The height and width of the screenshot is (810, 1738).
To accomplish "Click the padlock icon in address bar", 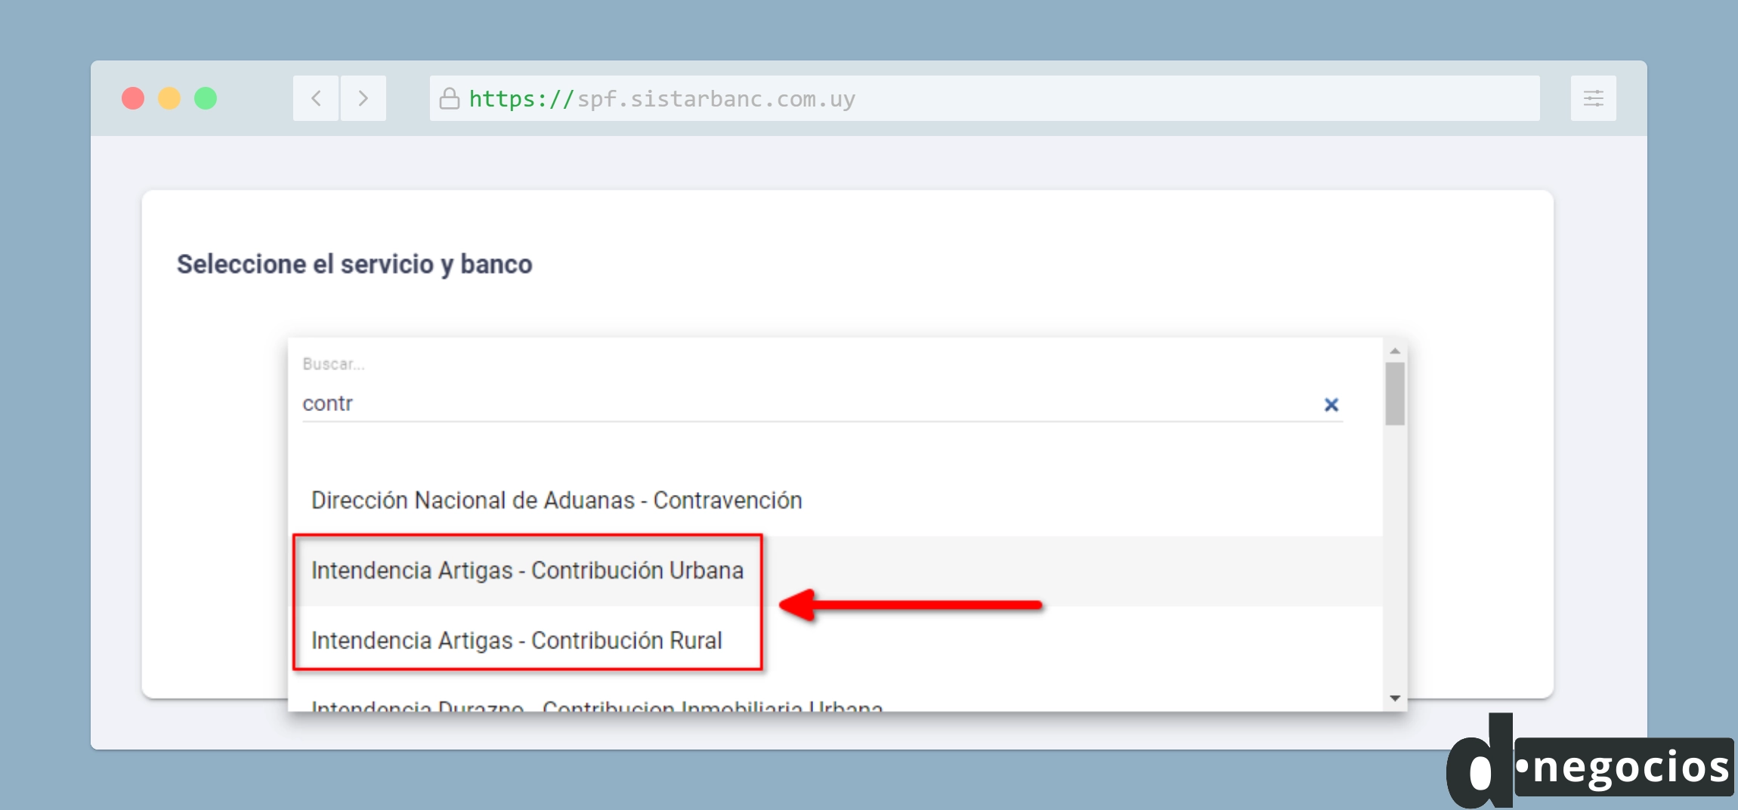I will [450, 98].
